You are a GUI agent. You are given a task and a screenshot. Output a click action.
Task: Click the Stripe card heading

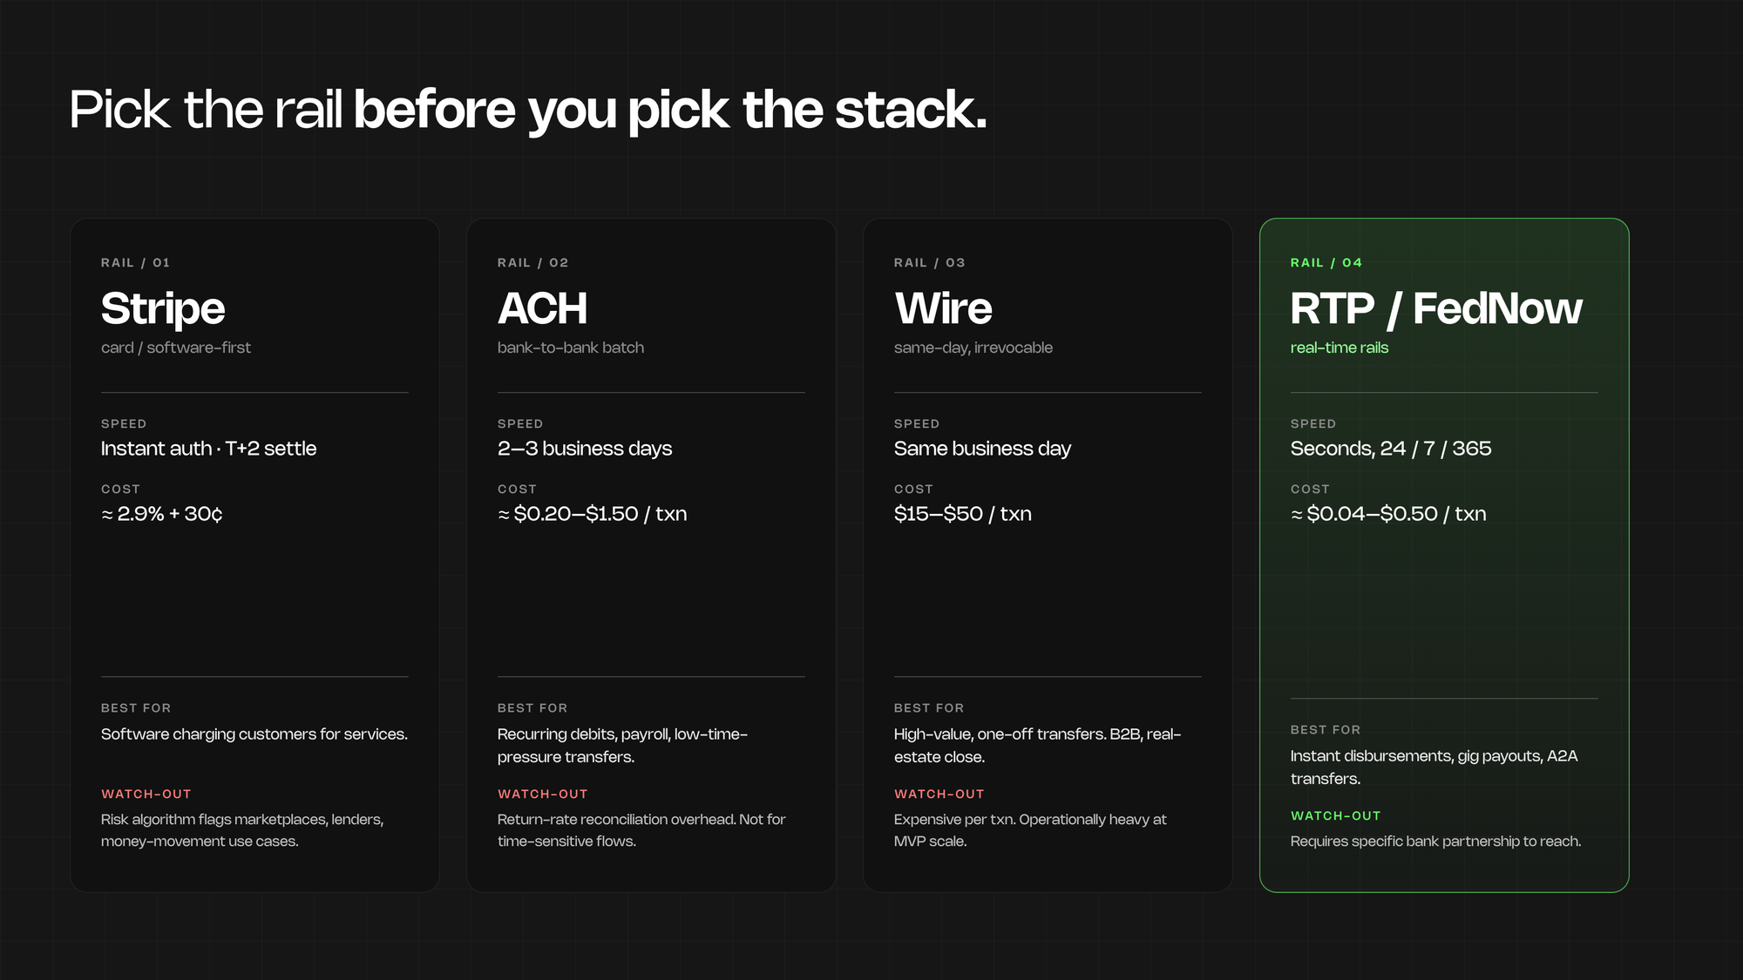(x=163, y=309)
